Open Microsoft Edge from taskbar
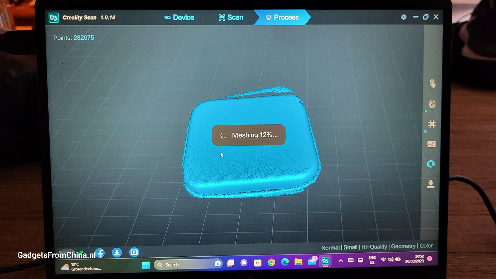The width and height of the screenshot is (496, 279). (285, 262)
